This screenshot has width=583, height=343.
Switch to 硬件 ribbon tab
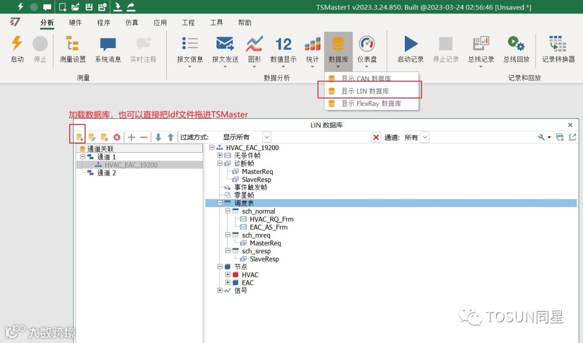point(75,23)
